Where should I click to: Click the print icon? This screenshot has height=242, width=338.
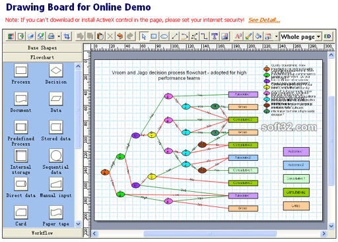coord(51,36)
